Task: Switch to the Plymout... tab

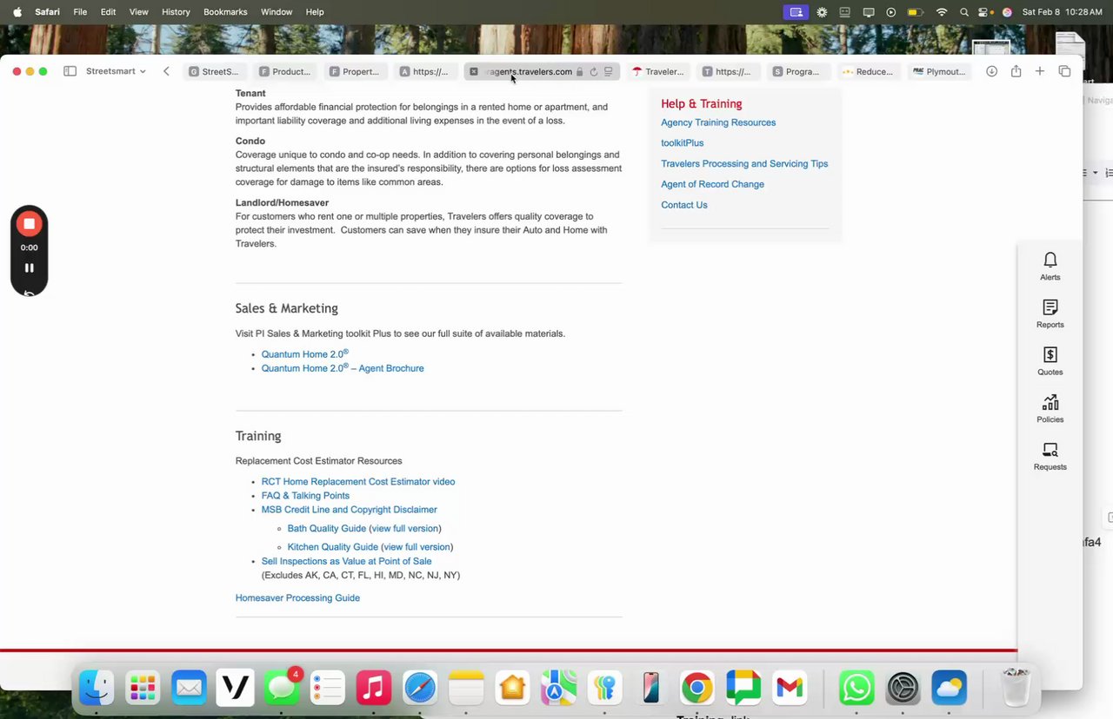Action: point(939,72)
